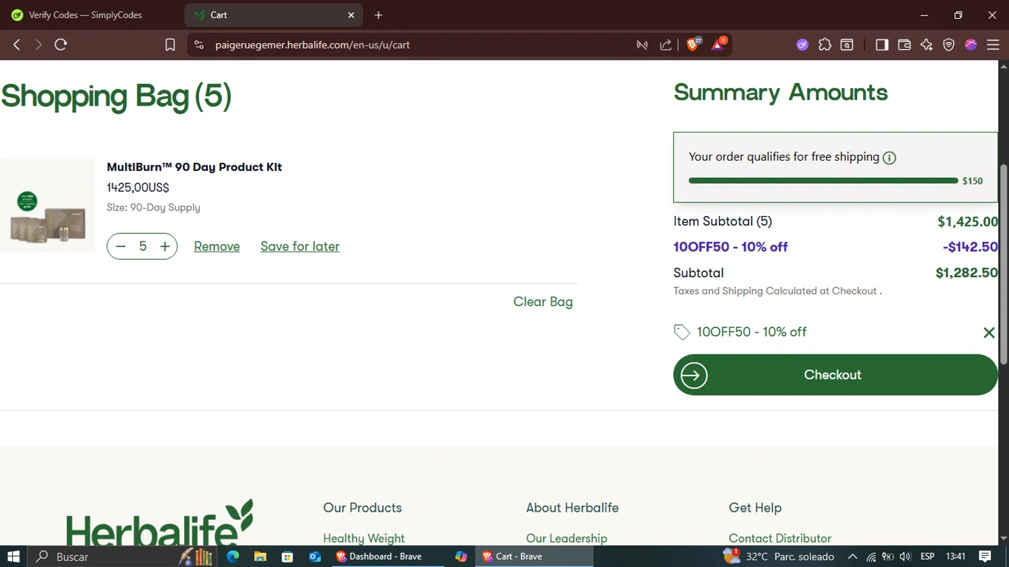Close the Cart tab
Screen dimensions: 1009x567
(350, 15)
